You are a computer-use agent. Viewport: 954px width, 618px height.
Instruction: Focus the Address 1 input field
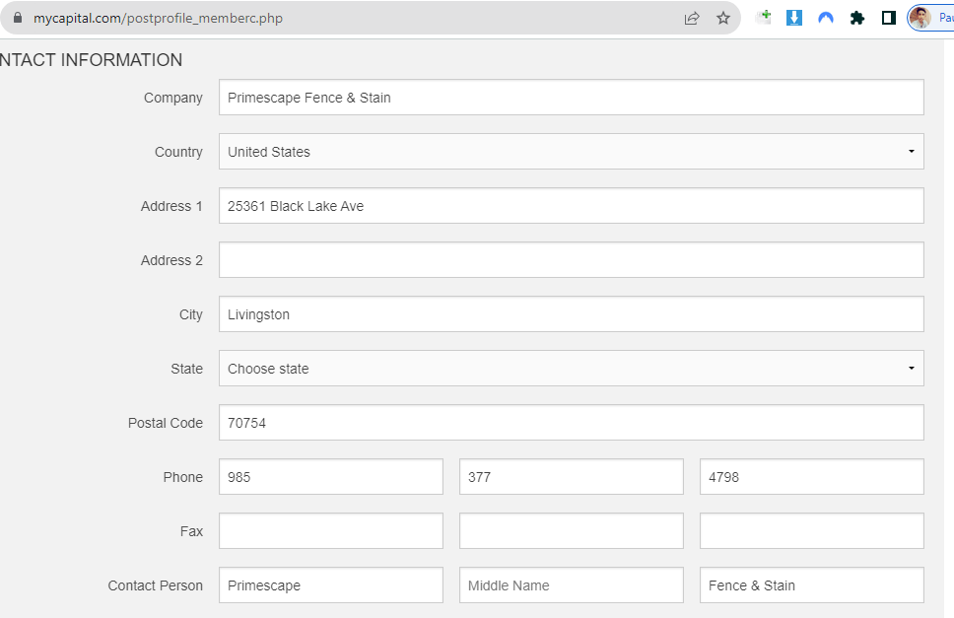pos(571,206)
